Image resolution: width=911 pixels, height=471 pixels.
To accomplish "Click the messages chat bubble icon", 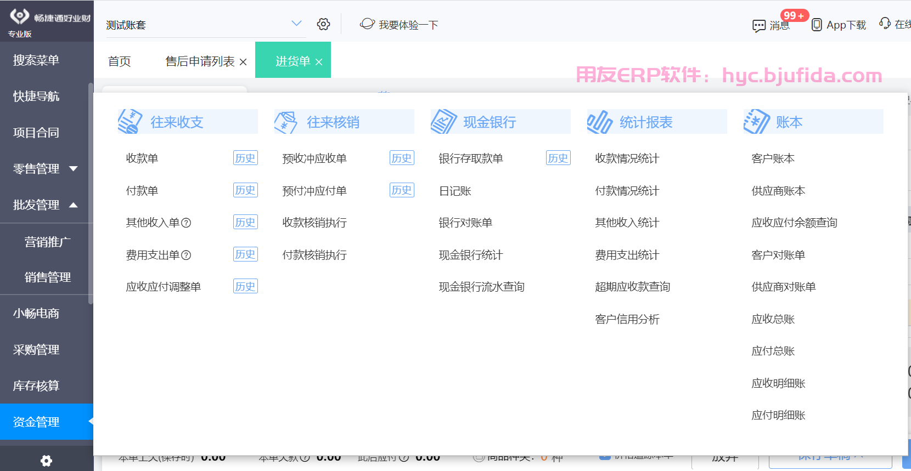I will [x=759, y=26].
